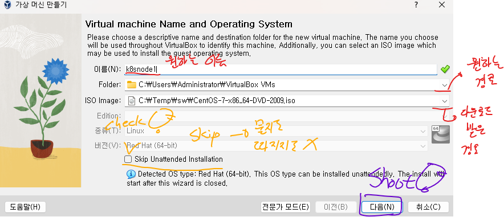
Task: Click the ISO disc file icon
Action: pyautogui.click(x=132, y=101)
